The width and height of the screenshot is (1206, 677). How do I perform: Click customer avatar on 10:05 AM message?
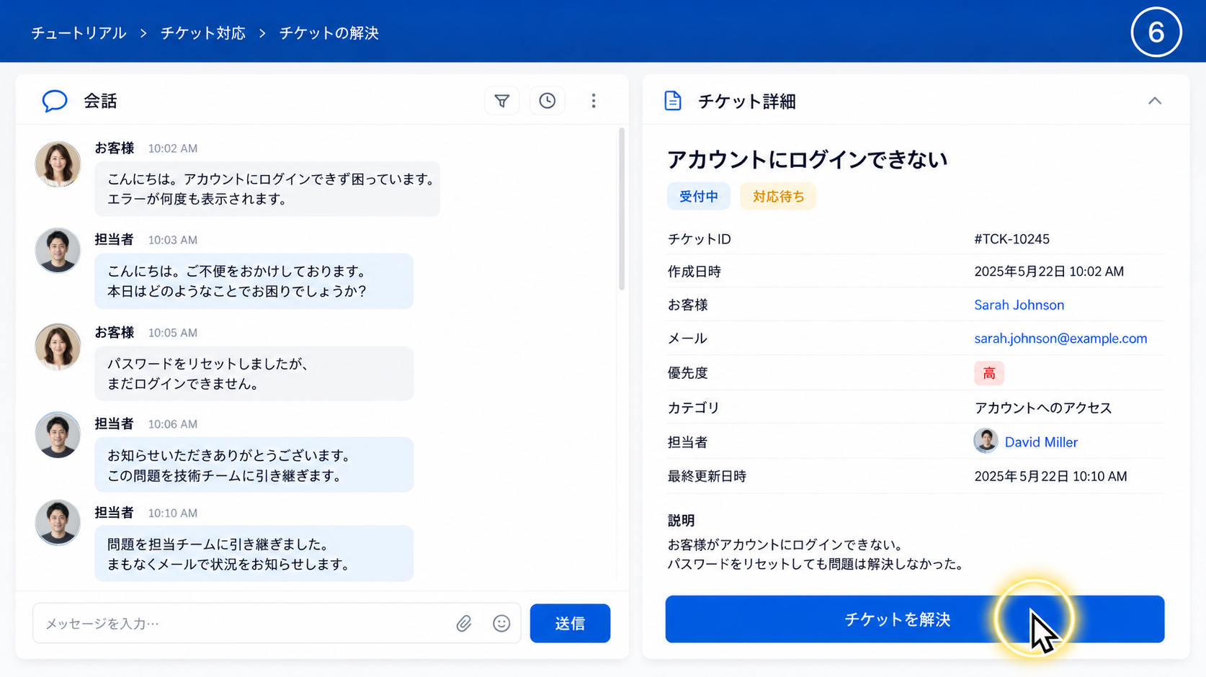pyautogui.click(x=58, y=347)
